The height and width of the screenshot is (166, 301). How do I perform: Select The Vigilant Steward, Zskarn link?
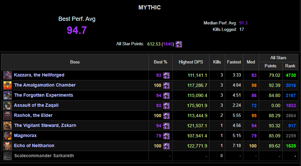tap(45, 126)
